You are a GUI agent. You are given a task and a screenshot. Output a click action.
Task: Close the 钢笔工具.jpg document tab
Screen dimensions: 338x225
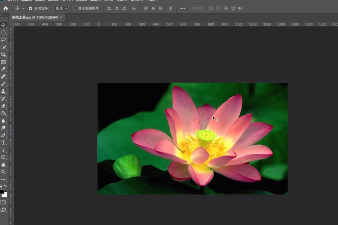click(x=61, y=18)
